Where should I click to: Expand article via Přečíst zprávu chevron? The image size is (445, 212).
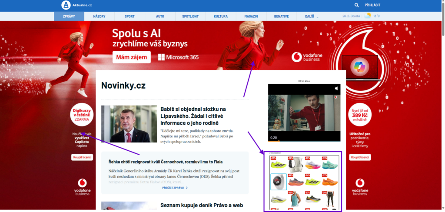tap(186, 188)
